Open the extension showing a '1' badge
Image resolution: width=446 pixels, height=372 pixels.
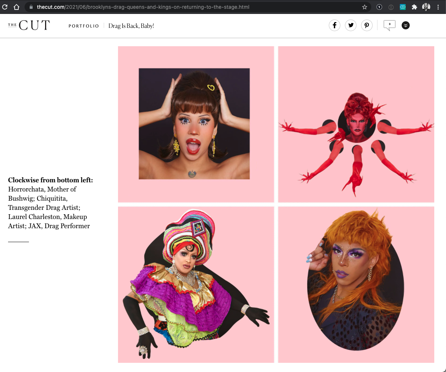click(379, 7)
